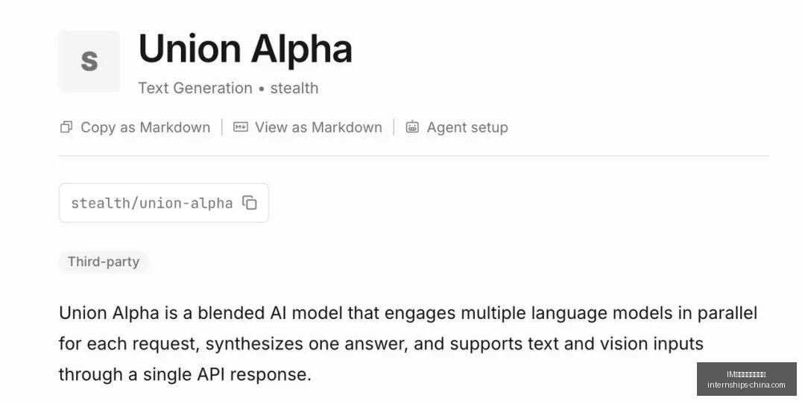Image resolution: width=805 pixels, height=404 pixels.
Task: Click the View as Markdown M+ icon
Action: pyautogui.click(x=240, y=127)
